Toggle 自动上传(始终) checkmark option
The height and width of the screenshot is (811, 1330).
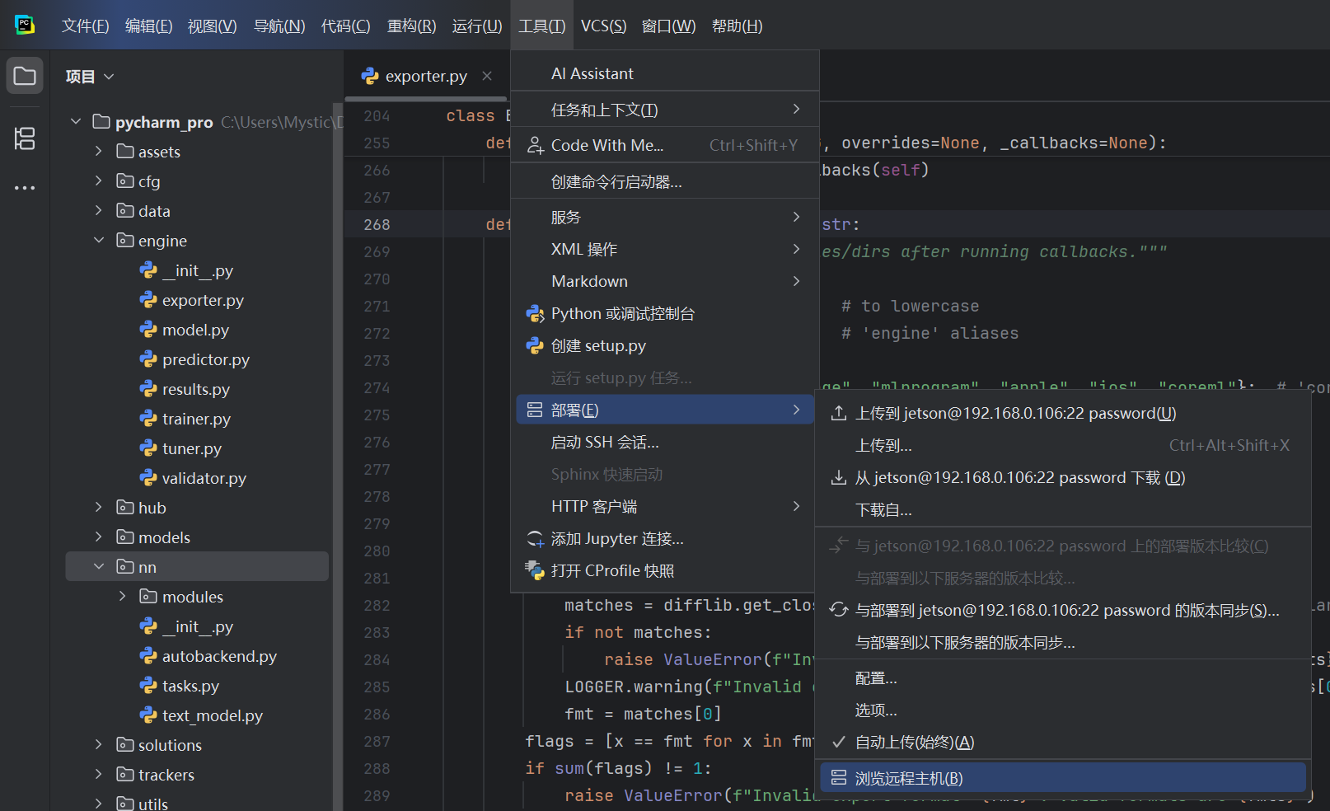(x=1063, y=743)
